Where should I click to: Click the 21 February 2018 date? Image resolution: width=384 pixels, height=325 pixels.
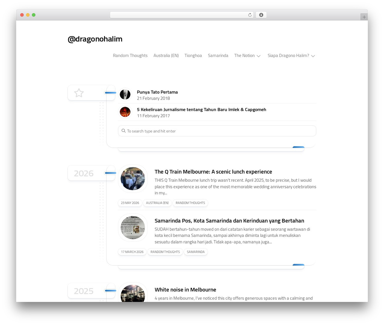(153, 98)
